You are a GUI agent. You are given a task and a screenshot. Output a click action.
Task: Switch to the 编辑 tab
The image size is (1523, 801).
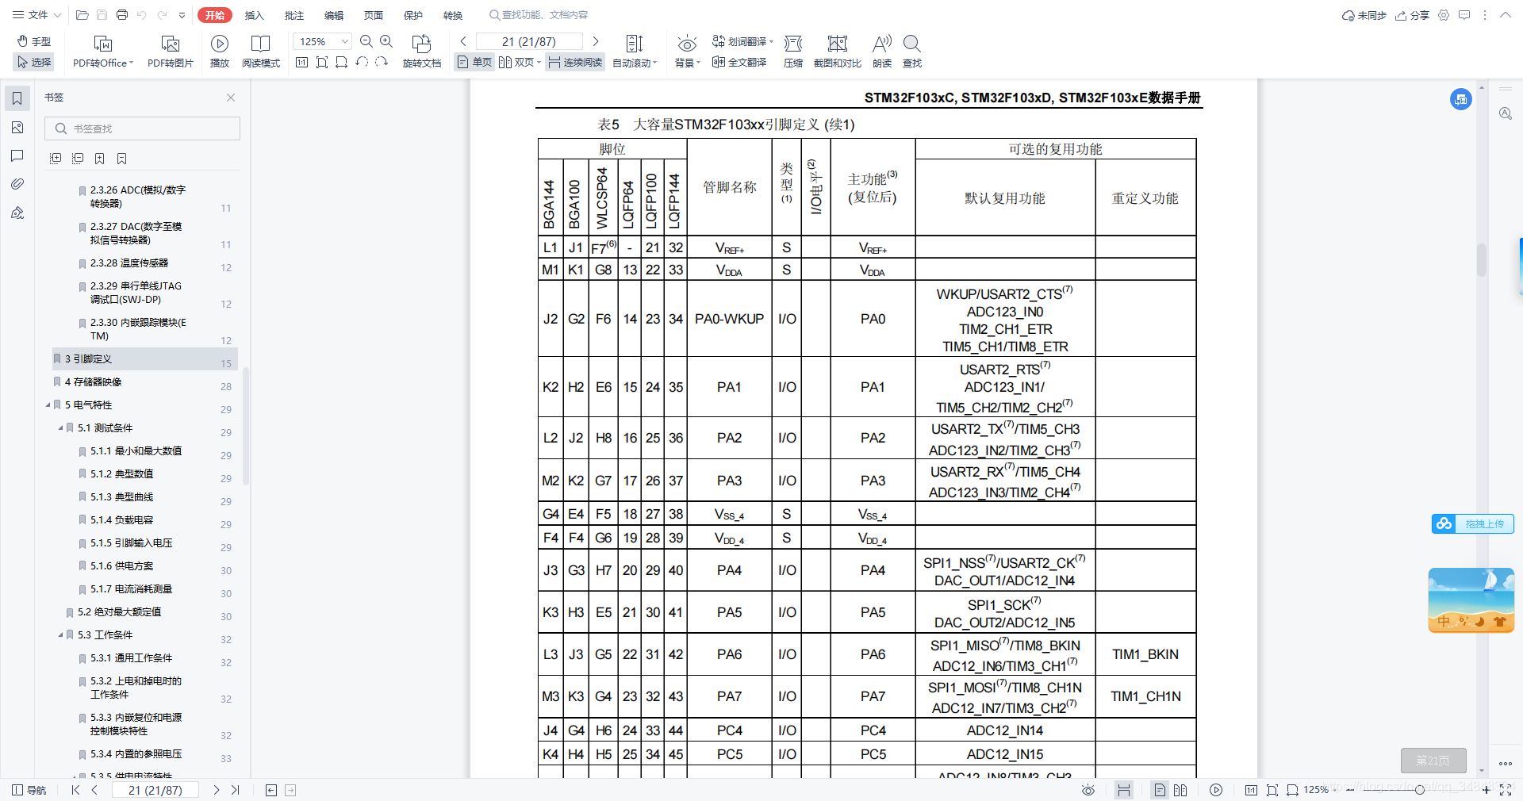(334, 15)
